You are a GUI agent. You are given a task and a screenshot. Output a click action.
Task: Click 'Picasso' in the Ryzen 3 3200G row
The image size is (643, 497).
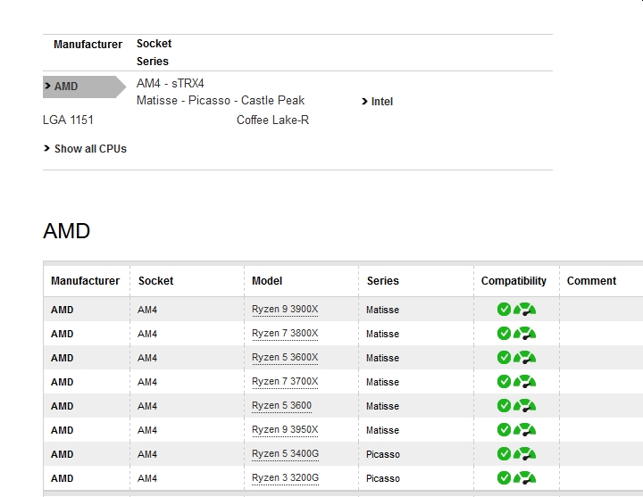click(x=382, y=478)
